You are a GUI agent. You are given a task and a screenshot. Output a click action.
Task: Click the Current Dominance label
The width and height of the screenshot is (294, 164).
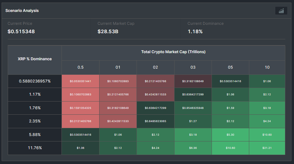click(205, 24)
